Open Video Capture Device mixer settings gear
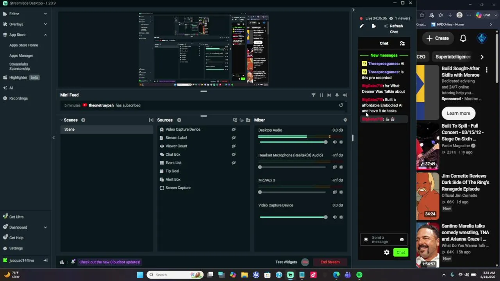This screenshot has height=281, width=500. (x=341, y=217)
